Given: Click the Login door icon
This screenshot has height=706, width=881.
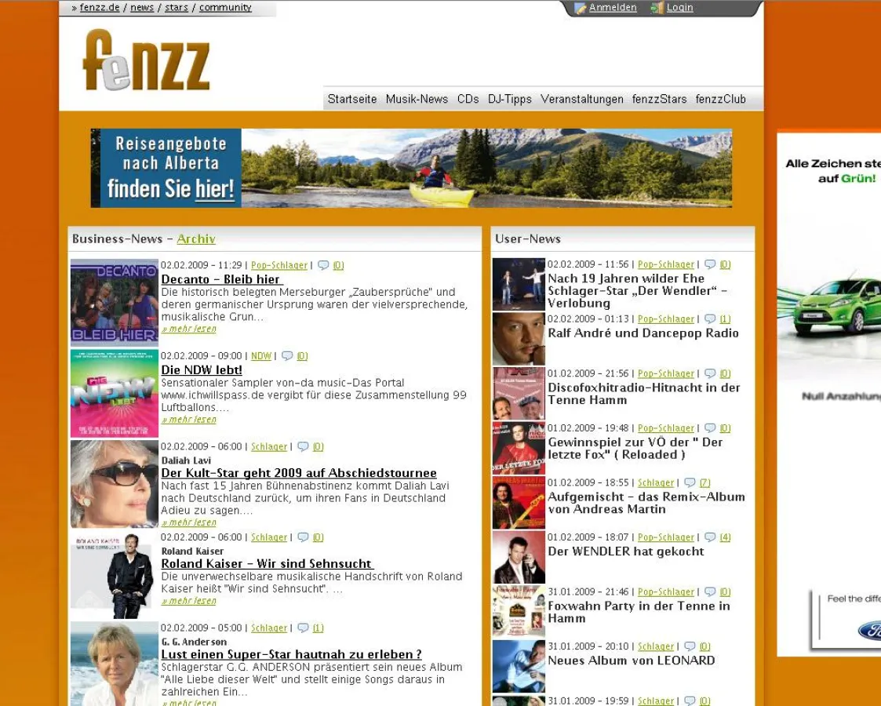Looking at the screenshot, I should [x=657, y=8].
